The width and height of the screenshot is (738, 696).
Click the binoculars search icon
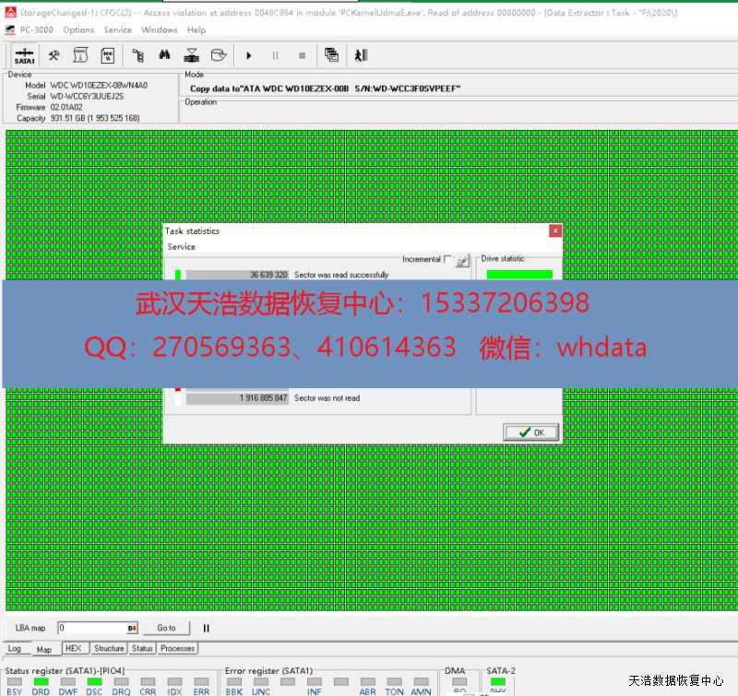164,55
